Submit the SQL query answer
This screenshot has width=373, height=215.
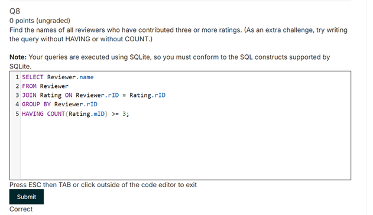point(27,197)
